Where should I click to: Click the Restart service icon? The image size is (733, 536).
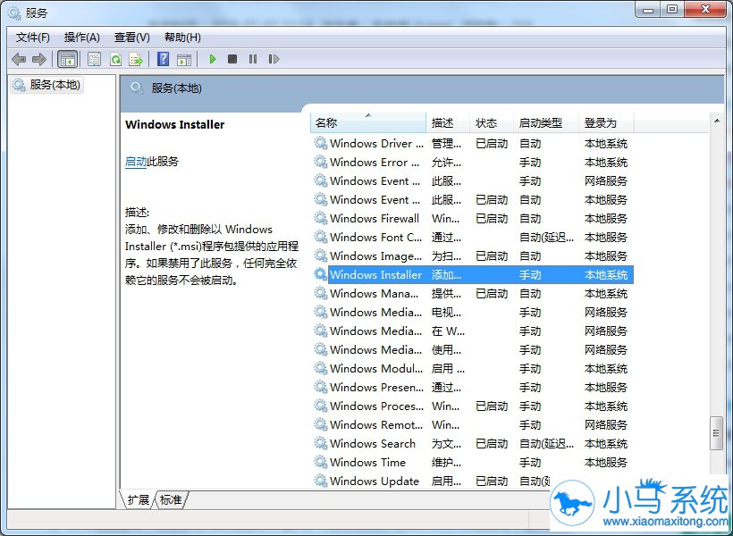click(274, 59)
